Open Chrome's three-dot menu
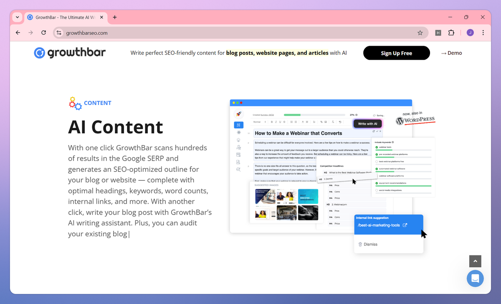The width and height of the screenshot is (501, 304). pos(483,33)
